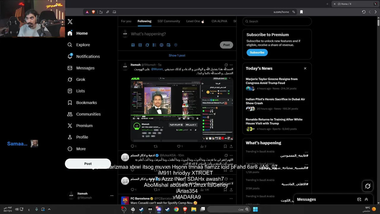Open more options on itsmoh's post
Image resolution: width=380 pixels, height=214 pixels.
coord(231,65)
